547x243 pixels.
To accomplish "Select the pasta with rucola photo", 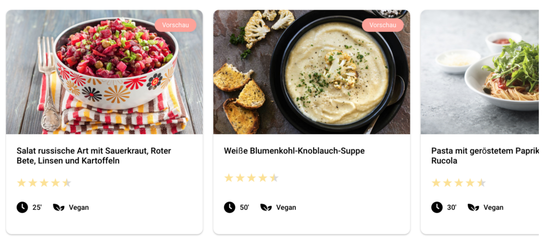I will coord(480,72).
